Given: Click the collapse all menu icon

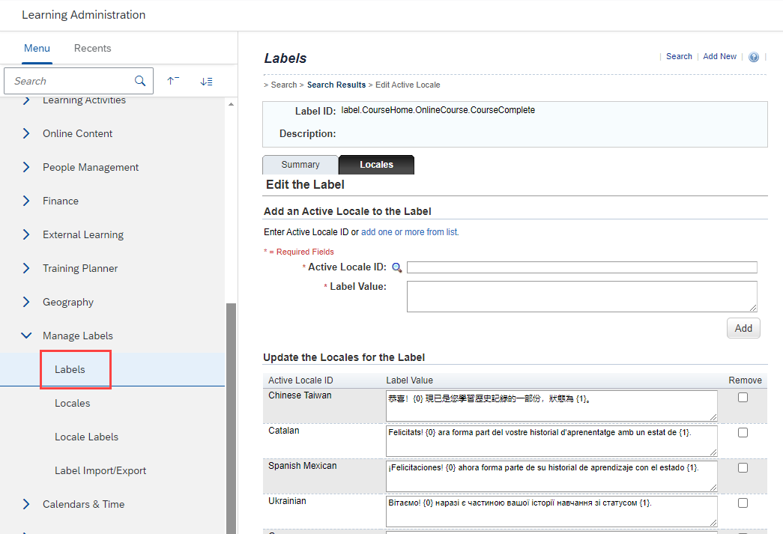Looking at the screenshot, I should [173, 81].
